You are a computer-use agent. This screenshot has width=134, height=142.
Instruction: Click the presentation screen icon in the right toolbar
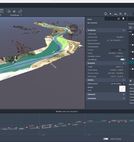click(x=105, y=14)
